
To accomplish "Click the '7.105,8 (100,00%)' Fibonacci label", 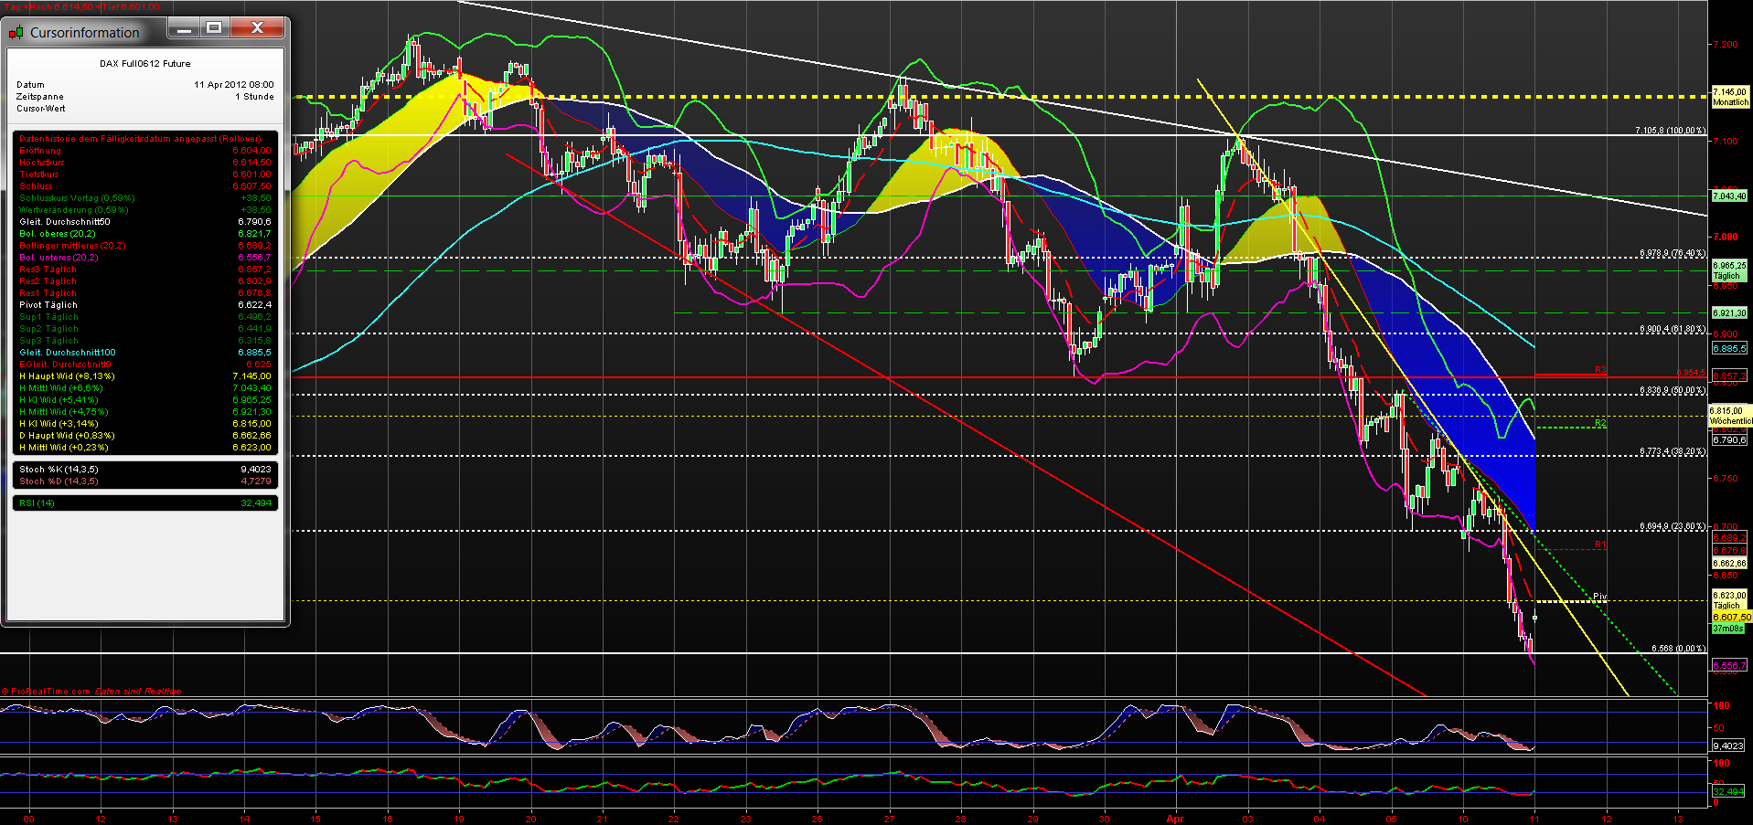I will (1670, 132).
